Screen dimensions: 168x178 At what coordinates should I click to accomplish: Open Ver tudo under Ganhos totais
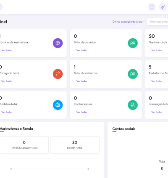click(x=157, y=50)
